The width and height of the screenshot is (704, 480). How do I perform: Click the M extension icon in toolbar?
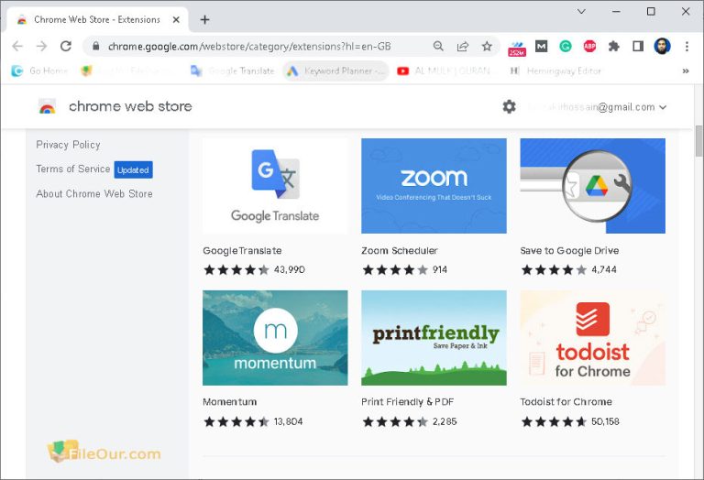pos(542,46)
